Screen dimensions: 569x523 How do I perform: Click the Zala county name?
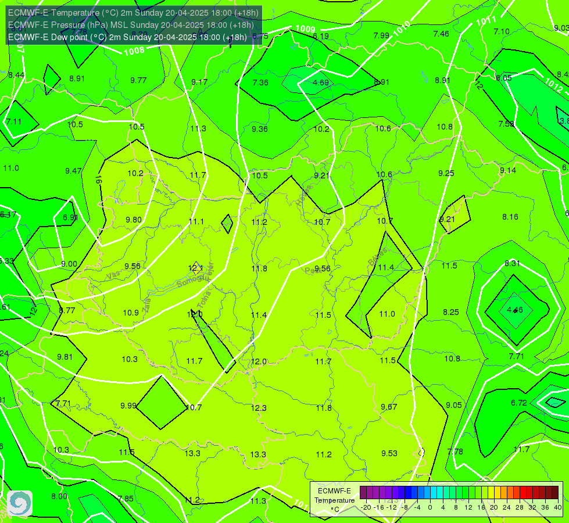146,305
